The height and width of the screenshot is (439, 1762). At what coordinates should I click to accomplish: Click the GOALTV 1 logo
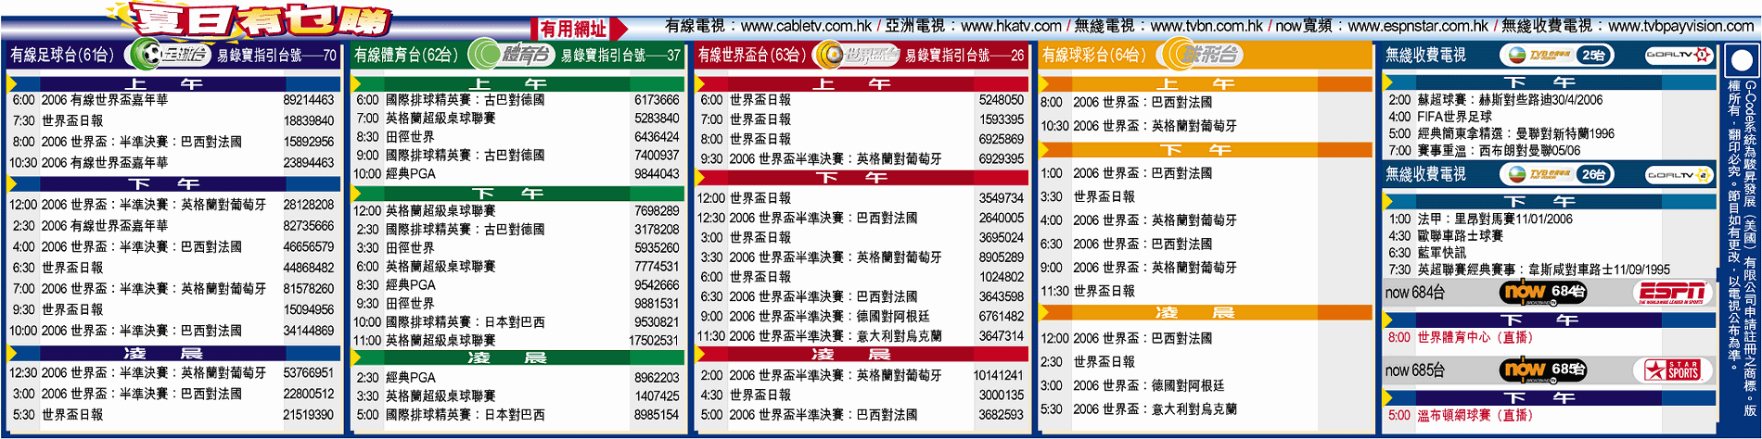tap(1679, 56)
